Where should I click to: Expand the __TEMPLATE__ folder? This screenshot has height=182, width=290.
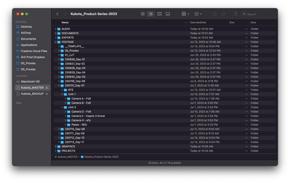pyautogui.click(x=59, y=46)
